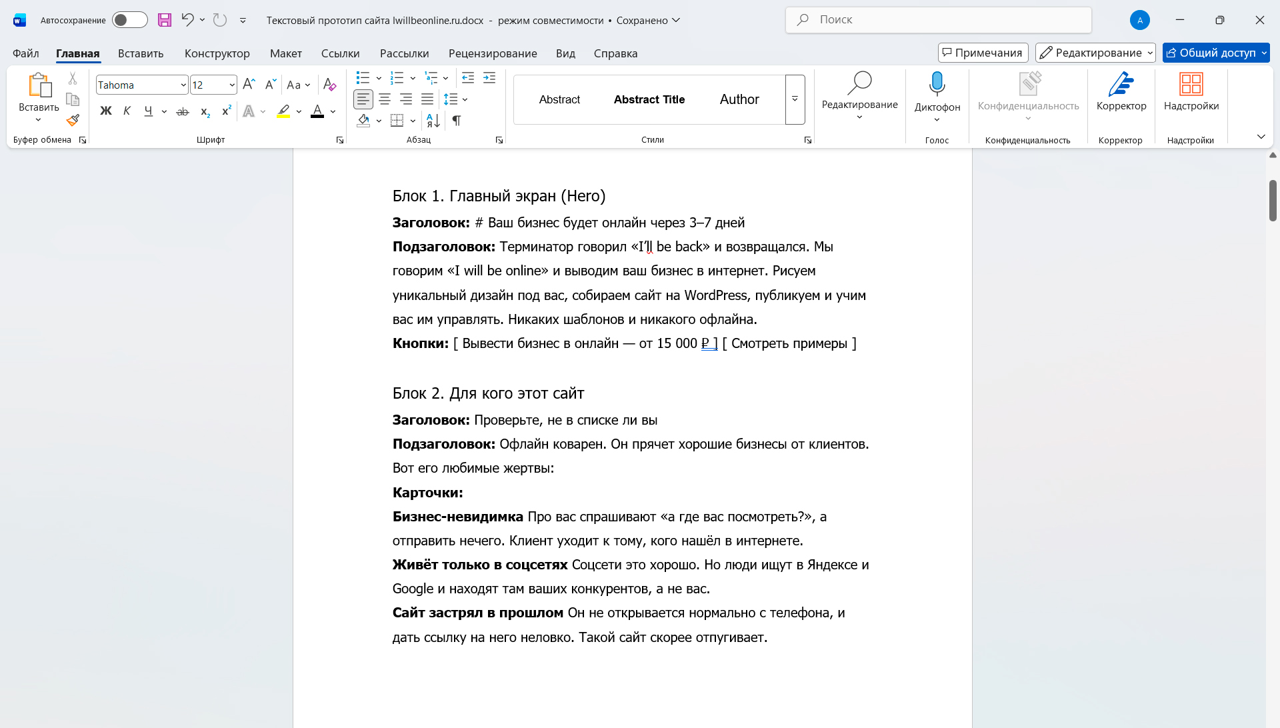Click the Cut scissors icon
The height and width of the screenshot is (728, 1280).
[x=73, y=79]
